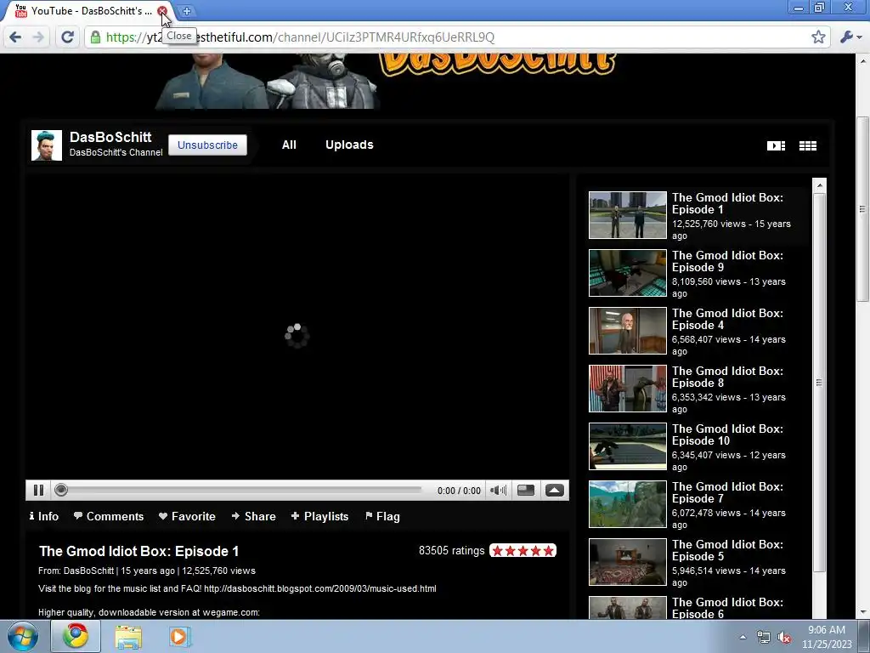Image resolution: width=870 pixels, height=653 pixels.
Task: Click the page scroll-down arrow
Action: pyautogui.click(x=862, y=612)
